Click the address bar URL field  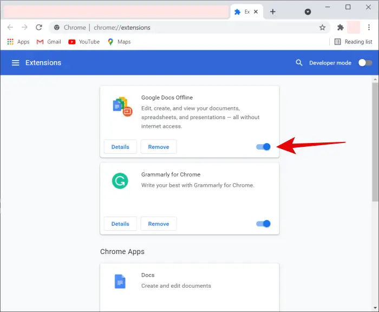(x=190, y=28)
